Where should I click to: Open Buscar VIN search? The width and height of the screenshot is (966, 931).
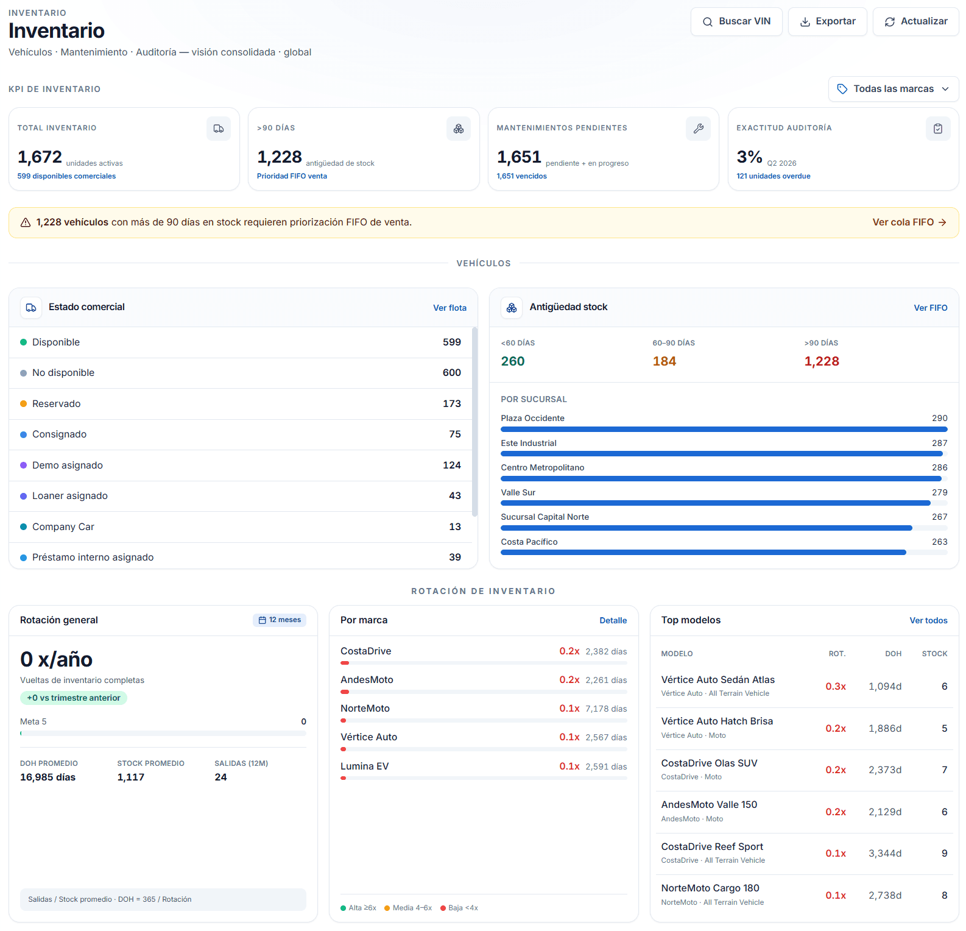tap(736, 21)
